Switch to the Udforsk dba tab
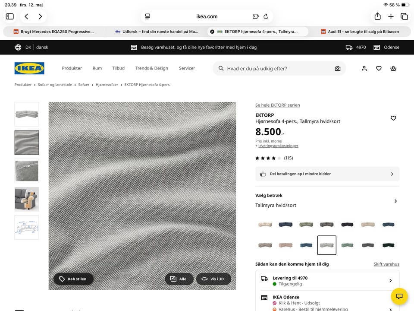Viewport: 414px width, 311px height. tap(156, 32)
